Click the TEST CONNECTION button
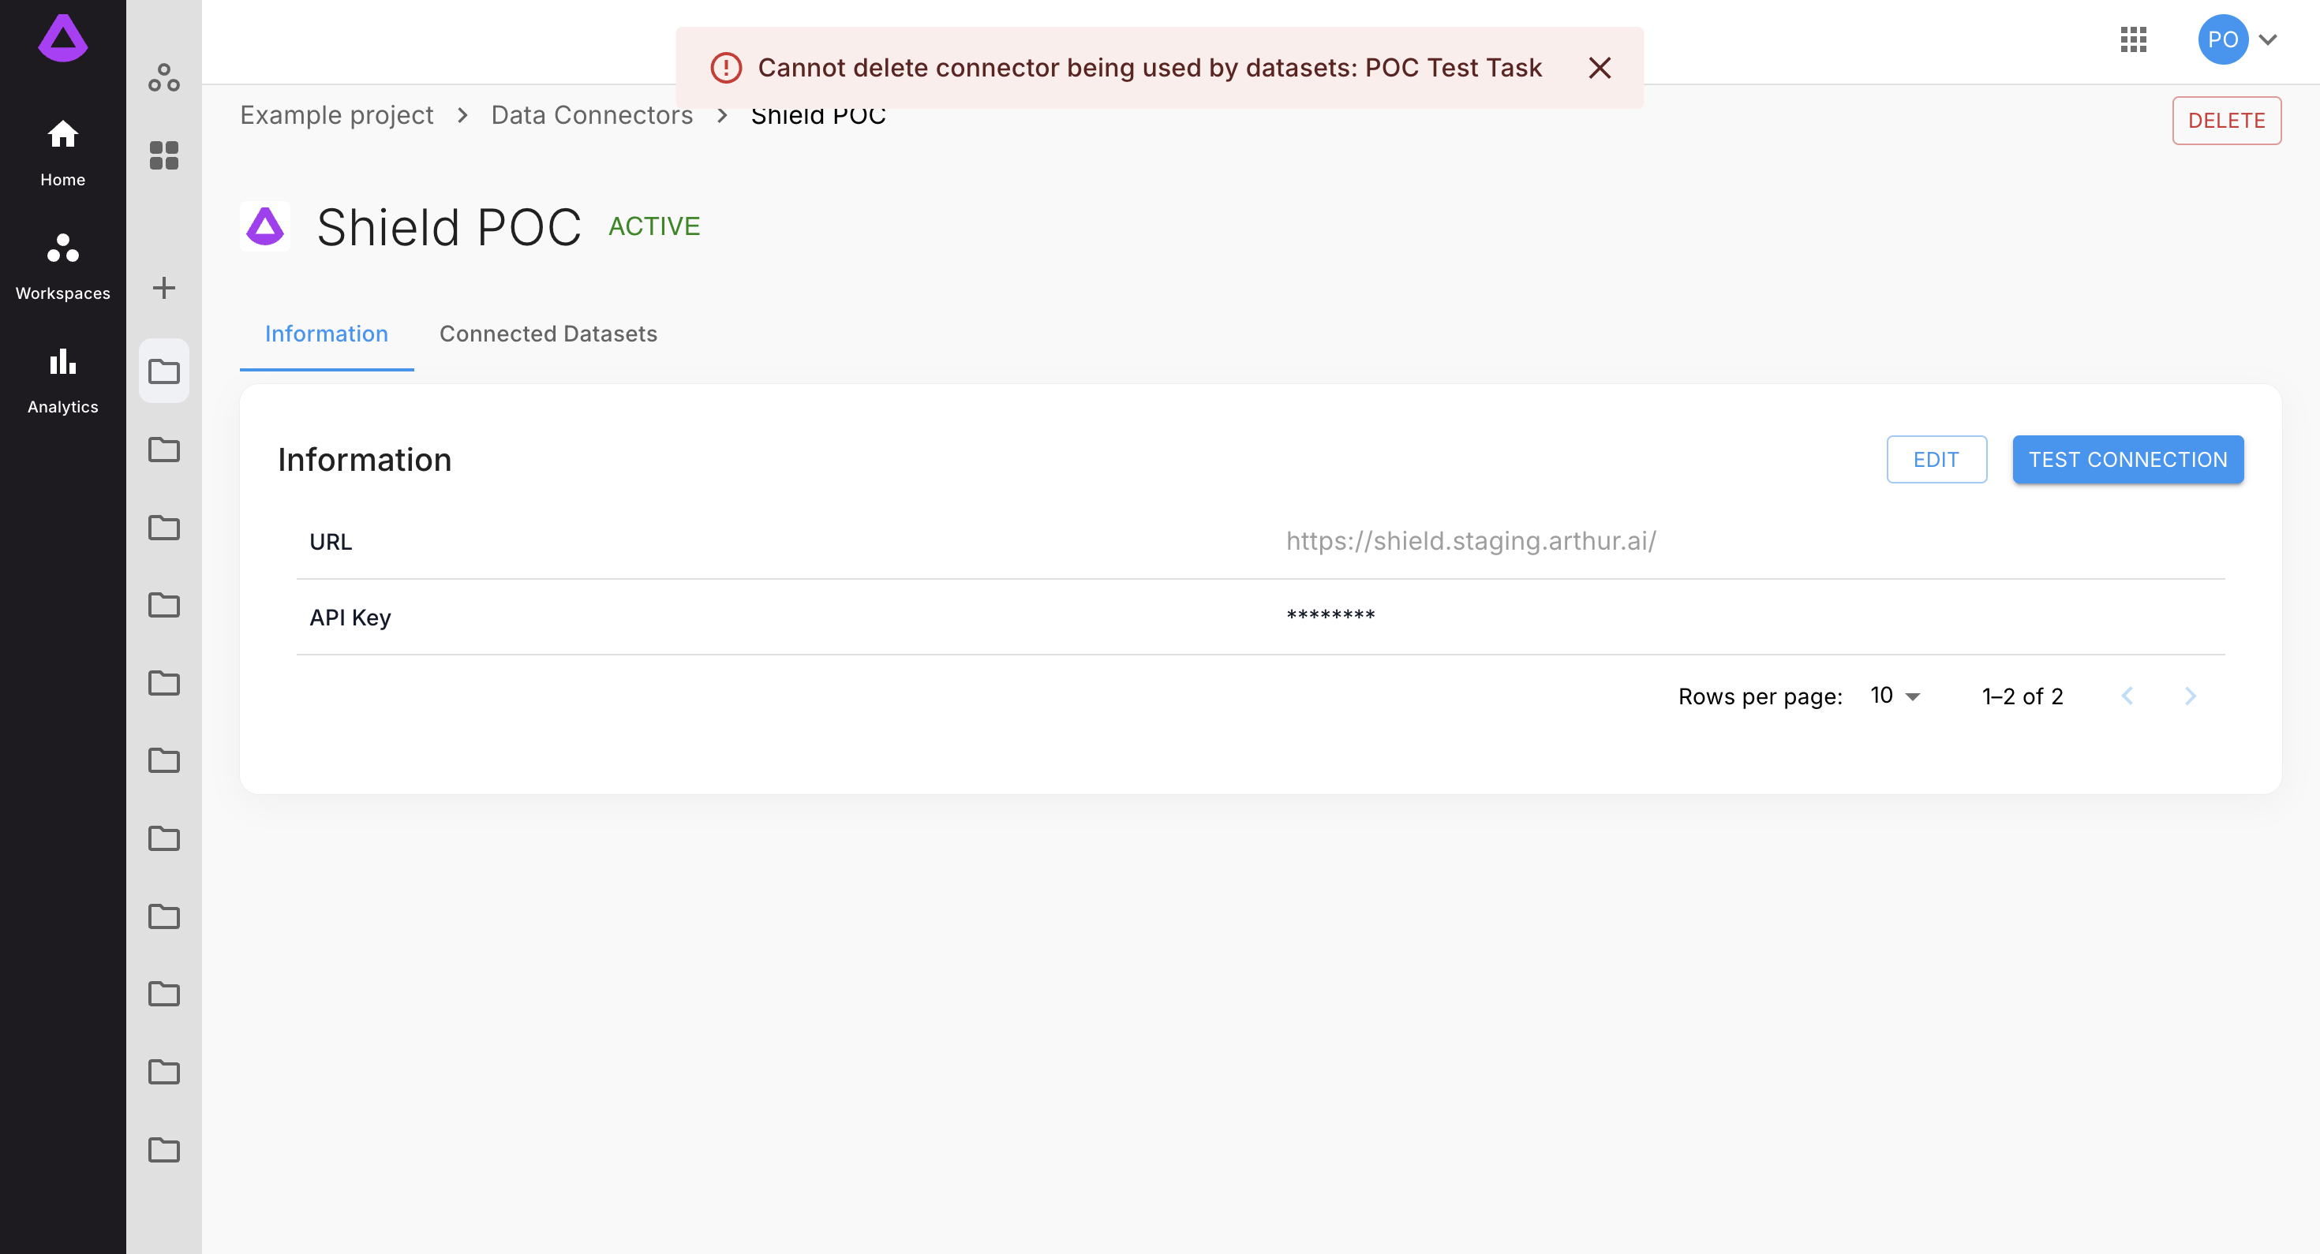 [x=2127, y=460]
